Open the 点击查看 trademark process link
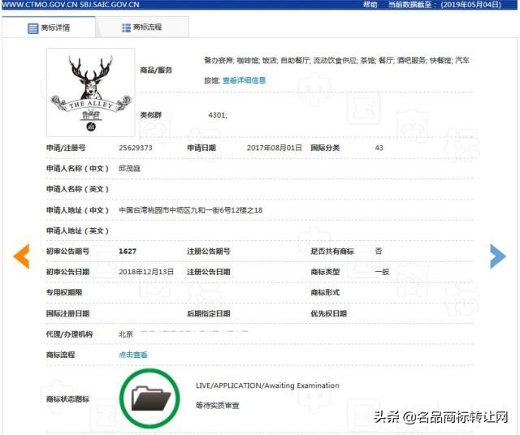This screenshot has width=520, height=435. pos(133,355)
